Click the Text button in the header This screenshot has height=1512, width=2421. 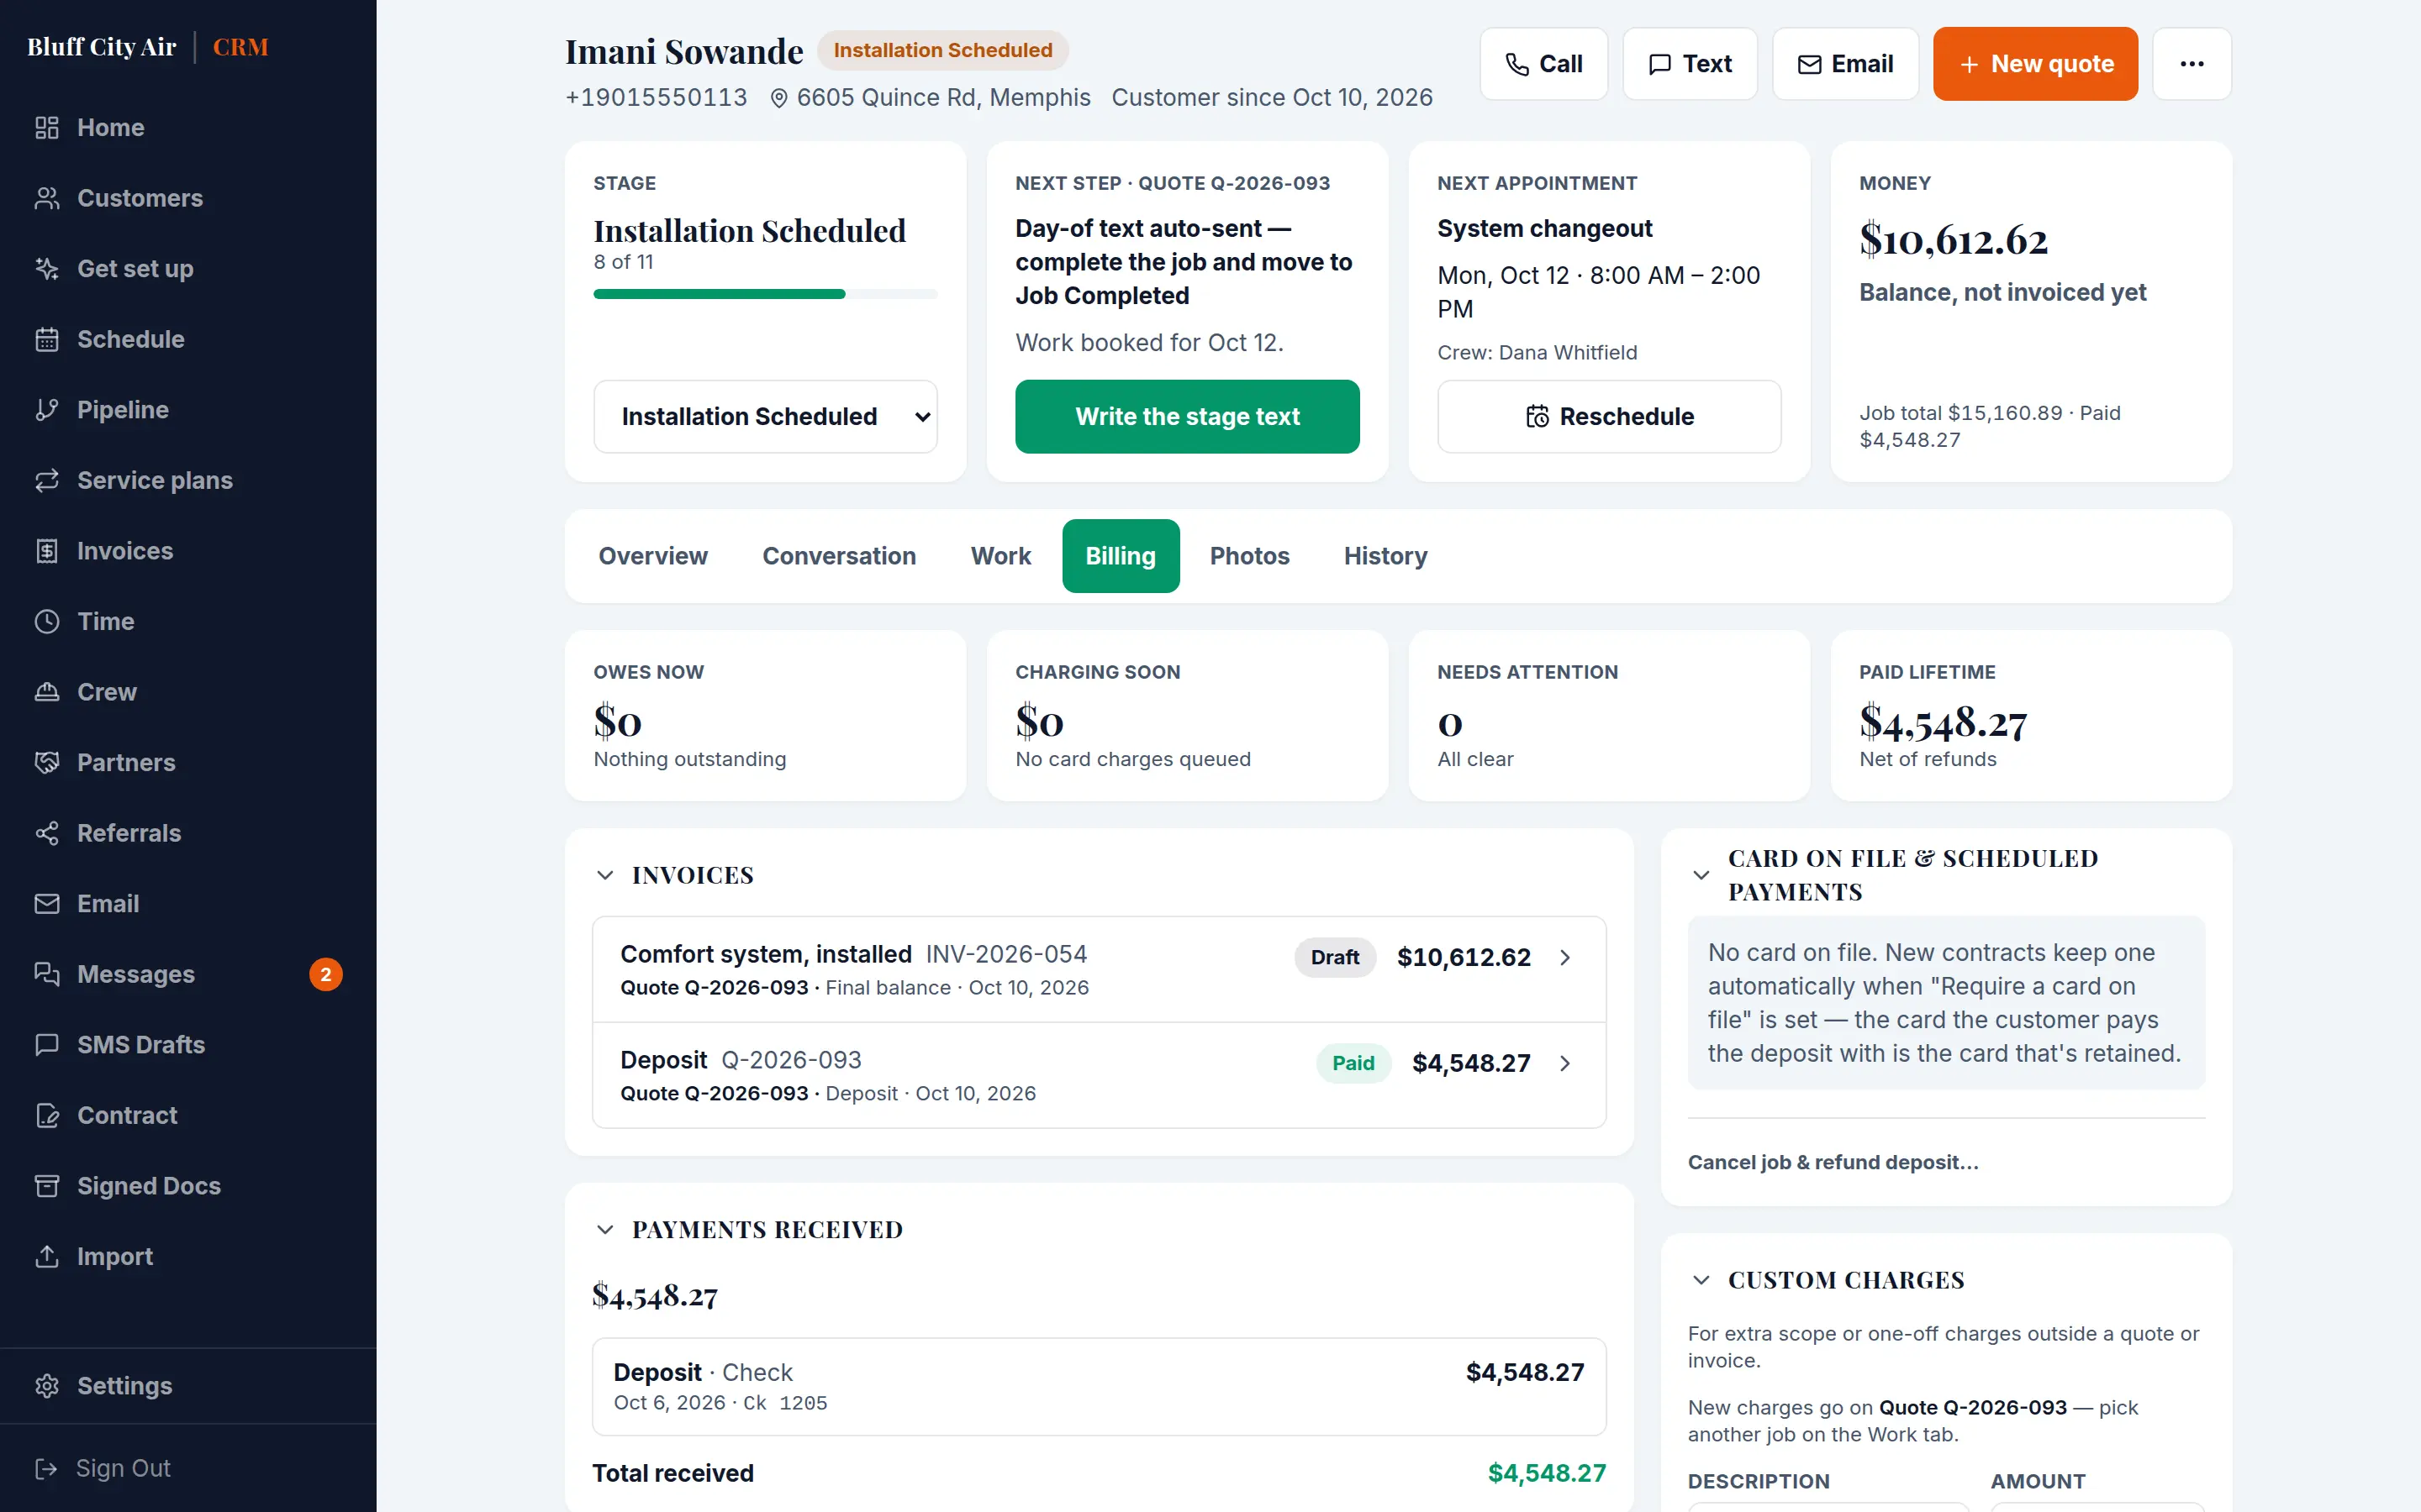1690,64
